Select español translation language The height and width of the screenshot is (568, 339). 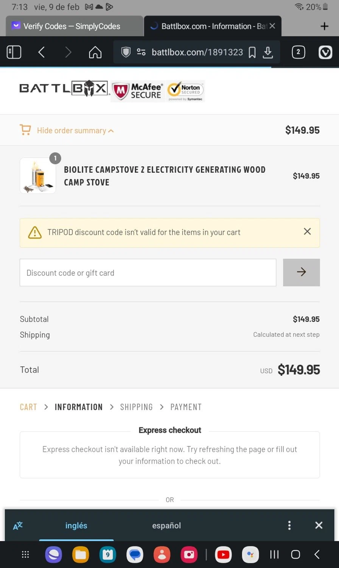click(166, 526)
